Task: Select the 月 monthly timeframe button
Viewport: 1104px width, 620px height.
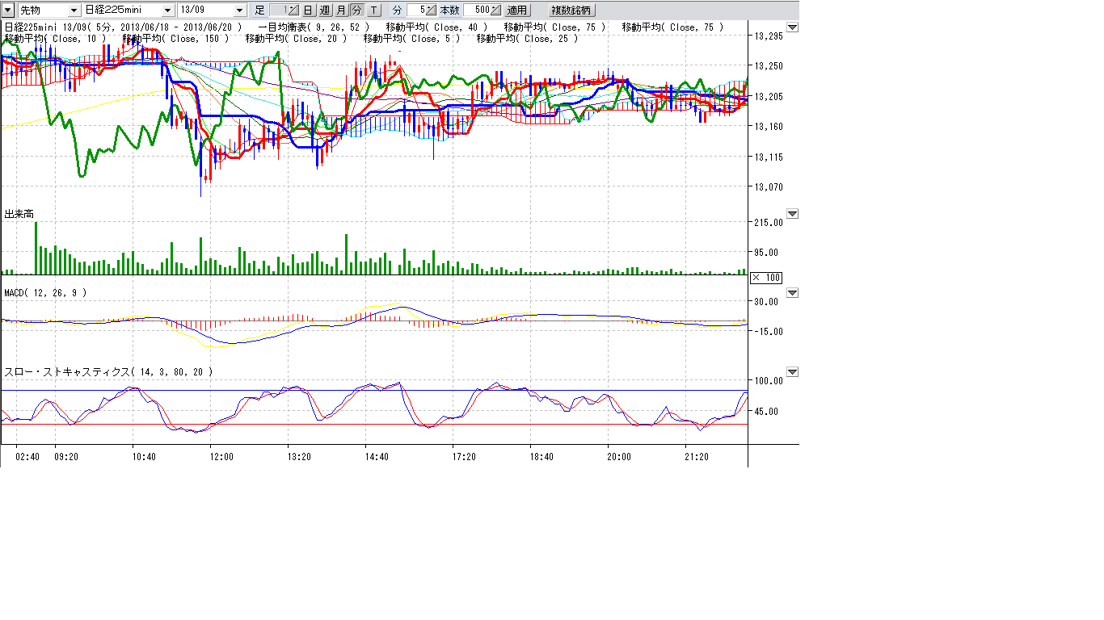Action: pyautogui.click(x=340, y=10)
